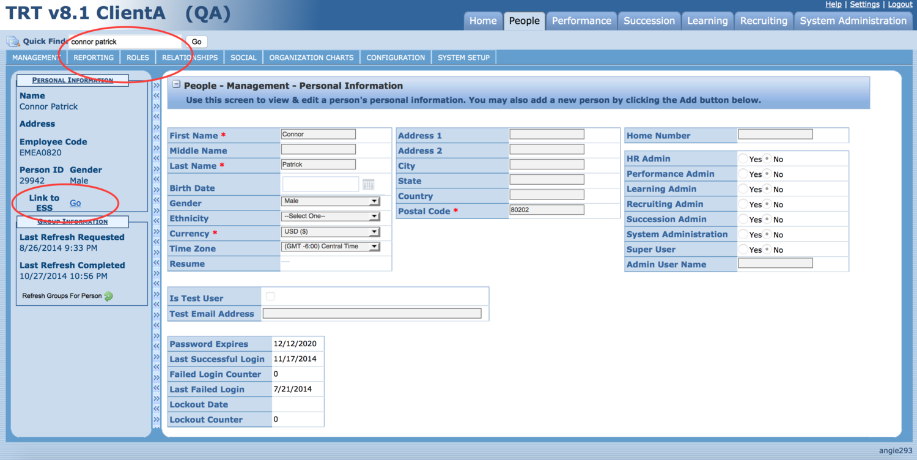The image size is (917, 460).
Task: Click Password Expires date 12/12/2020
Action: pyautogui.click(x=295, y=344)
